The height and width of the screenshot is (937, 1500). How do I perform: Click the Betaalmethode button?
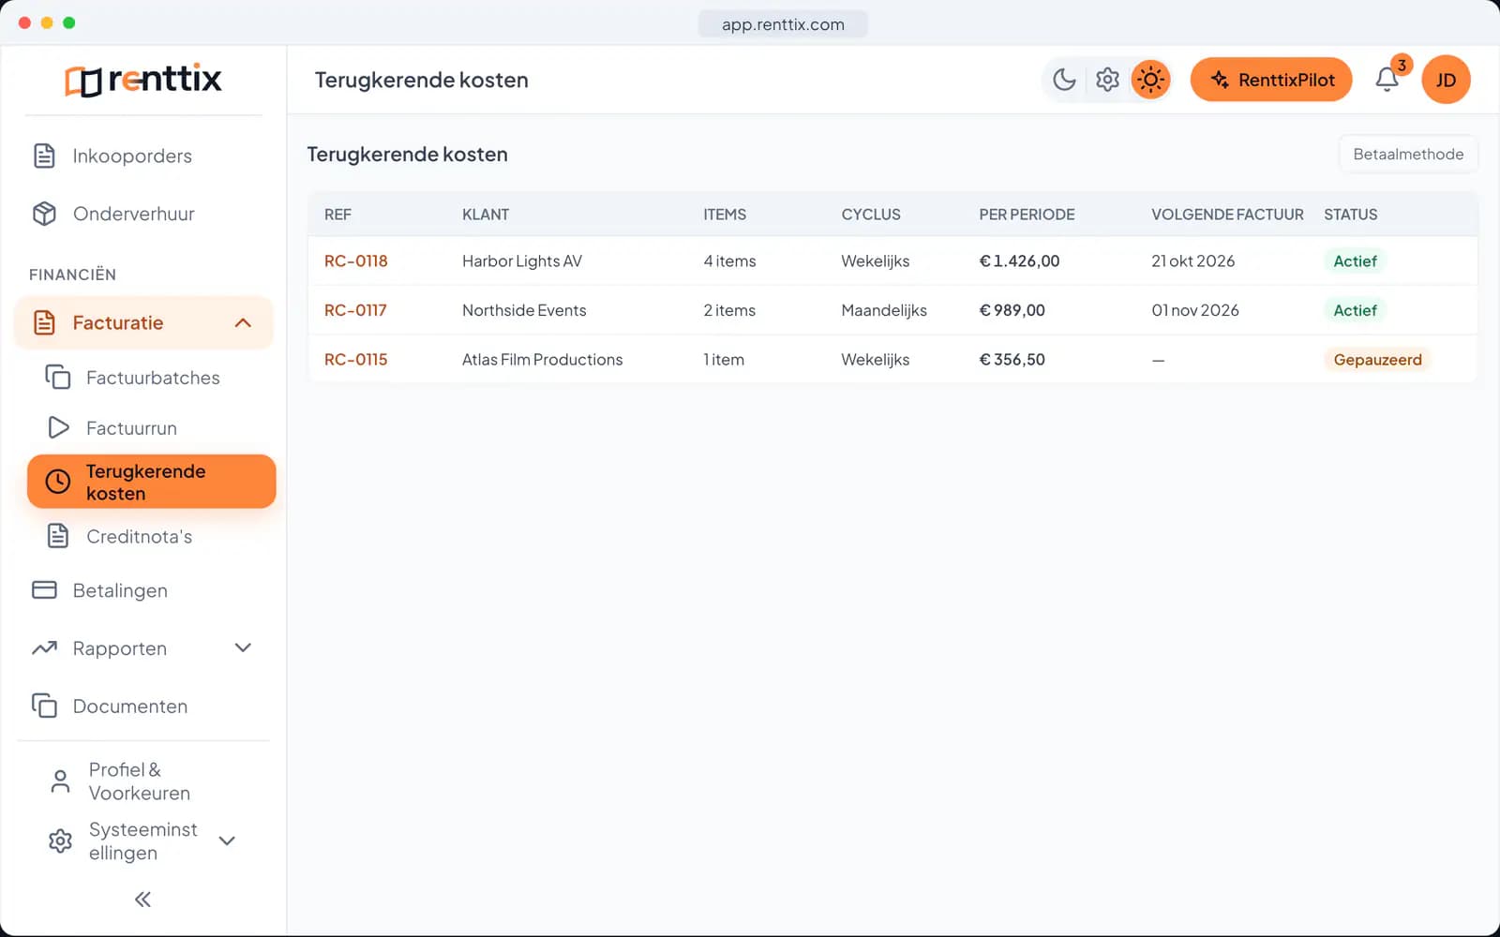1408,154
